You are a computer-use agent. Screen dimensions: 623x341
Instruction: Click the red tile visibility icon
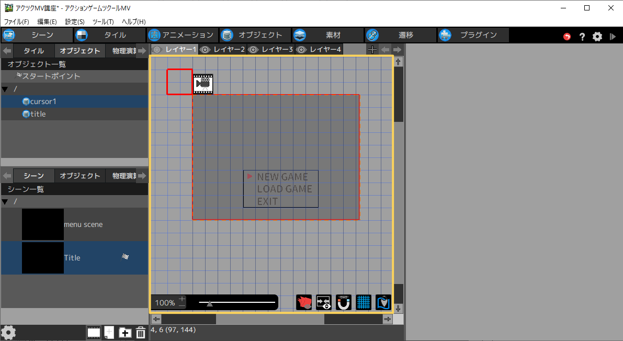click(x=304, y=302)
